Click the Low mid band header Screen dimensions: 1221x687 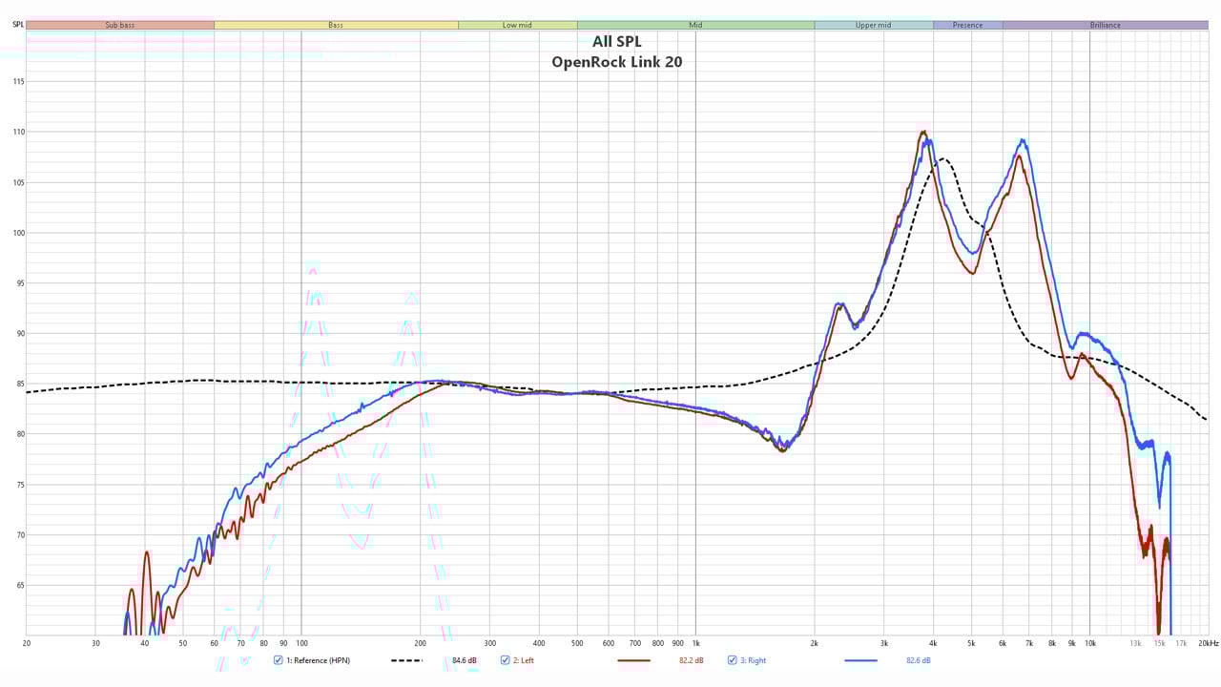coord(517,25)
